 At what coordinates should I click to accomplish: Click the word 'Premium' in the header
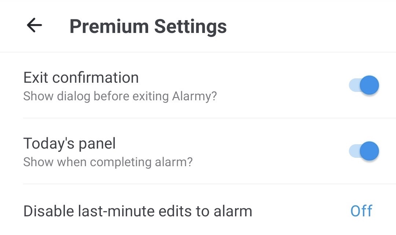coord(109,26)
